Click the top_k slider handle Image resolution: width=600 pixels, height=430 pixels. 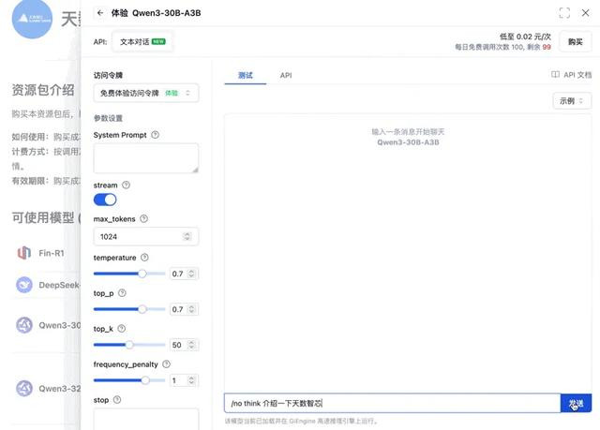click(x=129, y=345)
